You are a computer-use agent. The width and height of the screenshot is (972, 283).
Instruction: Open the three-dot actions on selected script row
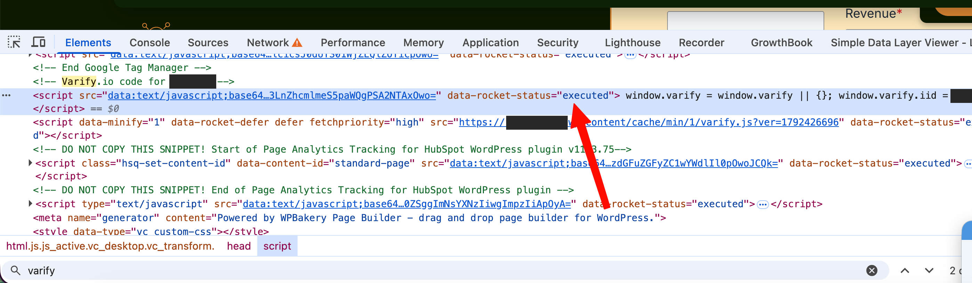point(6,96)
